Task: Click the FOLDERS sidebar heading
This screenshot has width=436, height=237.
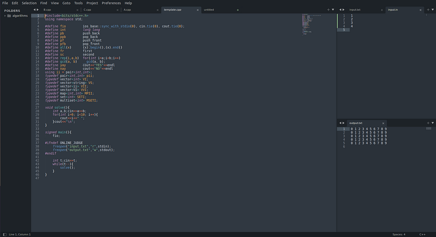Action: (x=12, y=11)
